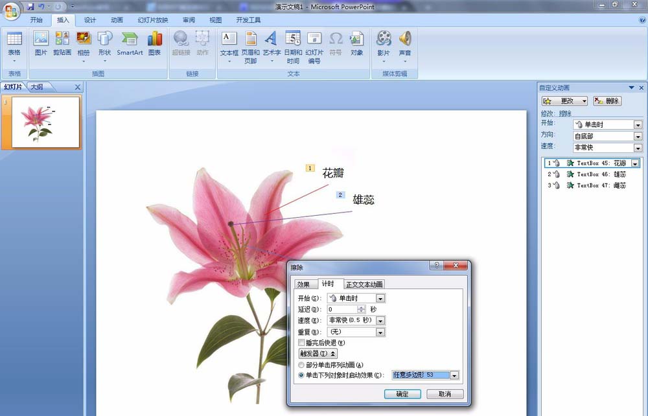Insert 日期和时间 date and time
The width and height of the screenshot is (648, 416).
(x=293, y=47)
